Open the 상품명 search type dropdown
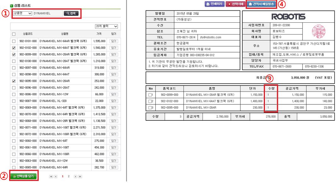The width and height of the screenshot is (336, 183). click(22, 13)
